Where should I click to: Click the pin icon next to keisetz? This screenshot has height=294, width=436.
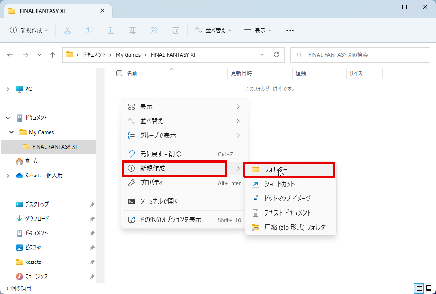point(92,262)
